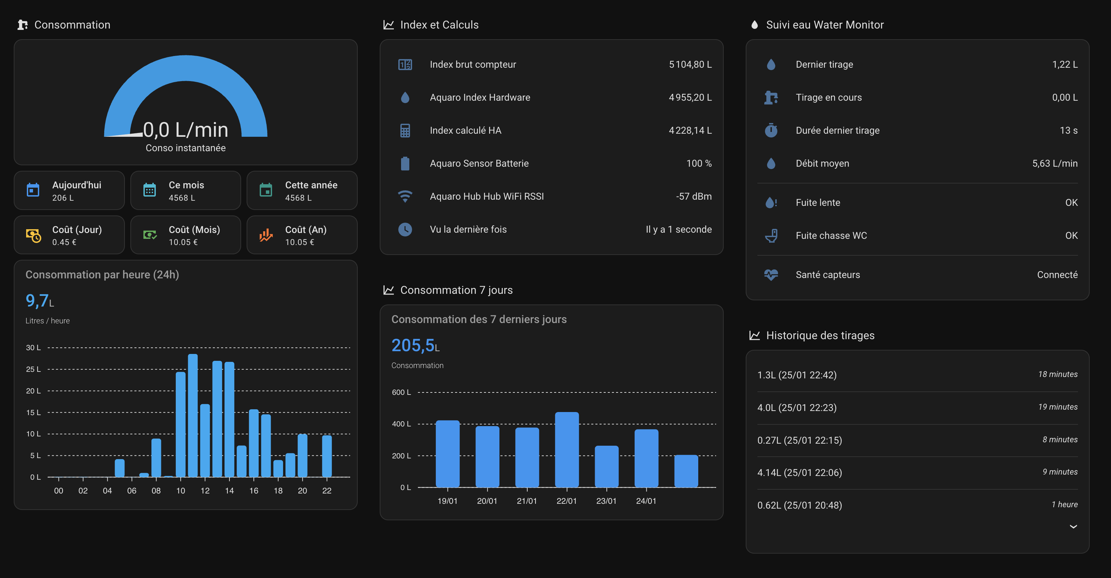The width and height of the screenshot is (1111, 578).
Task: Click the stopwatch icon for Durée dernier tirage
Action: [771, 130]
